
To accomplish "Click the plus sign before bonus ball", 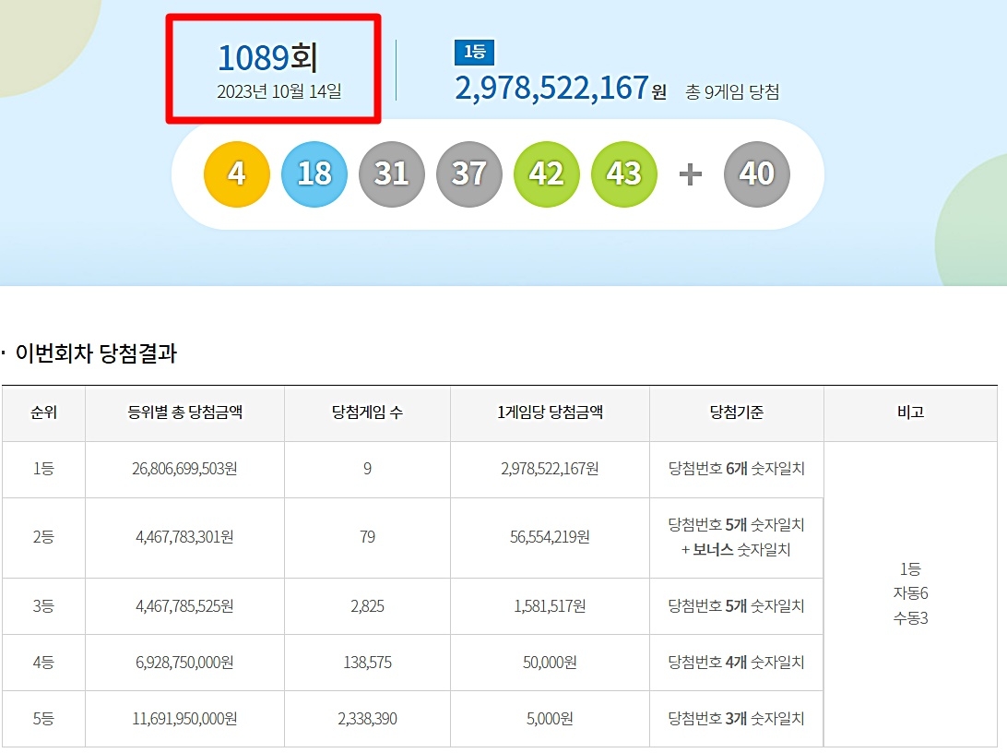I will (x=691, y=174).
